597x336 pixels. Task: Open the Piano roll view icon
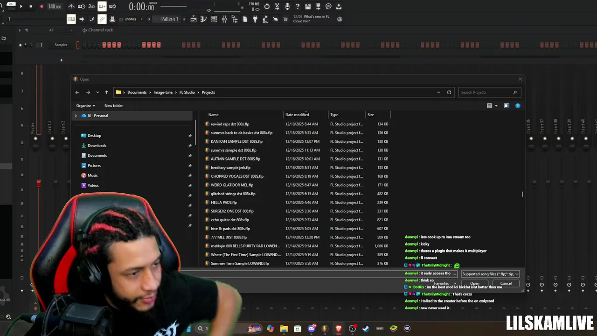point(204,19)
